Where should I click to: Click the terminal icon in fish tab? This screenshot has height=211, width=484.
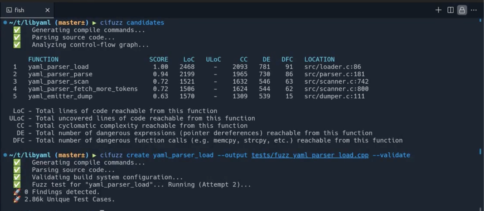click(x=9, y=10)
